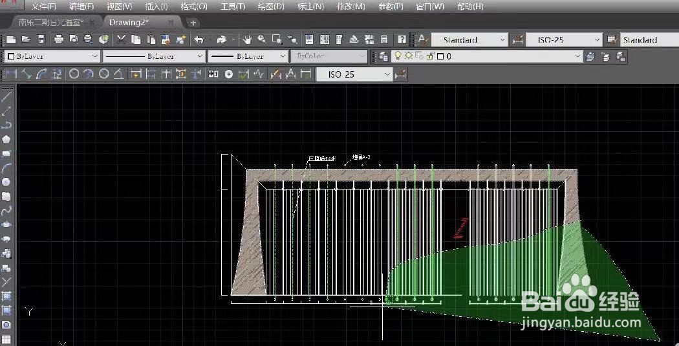Open the Standard table style dropdown
679x346 pixels.
click(649, 40)
